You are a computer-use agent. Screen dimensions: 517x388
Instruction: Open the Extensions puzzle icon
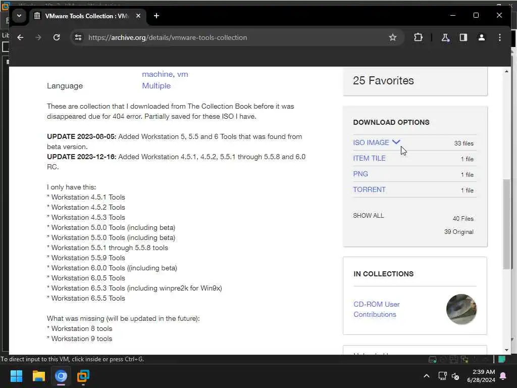pos(418,37)
